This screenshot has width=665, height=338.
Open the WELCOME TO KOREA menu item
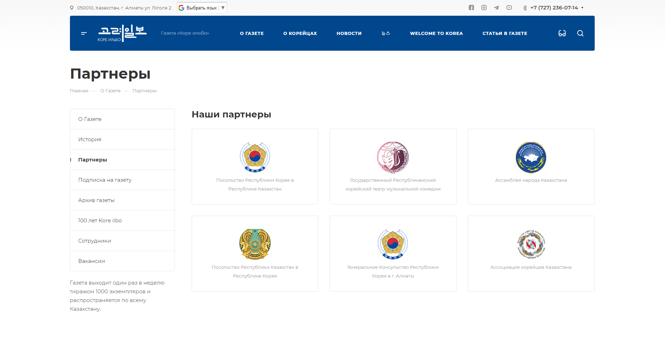[x=436, y=33]
